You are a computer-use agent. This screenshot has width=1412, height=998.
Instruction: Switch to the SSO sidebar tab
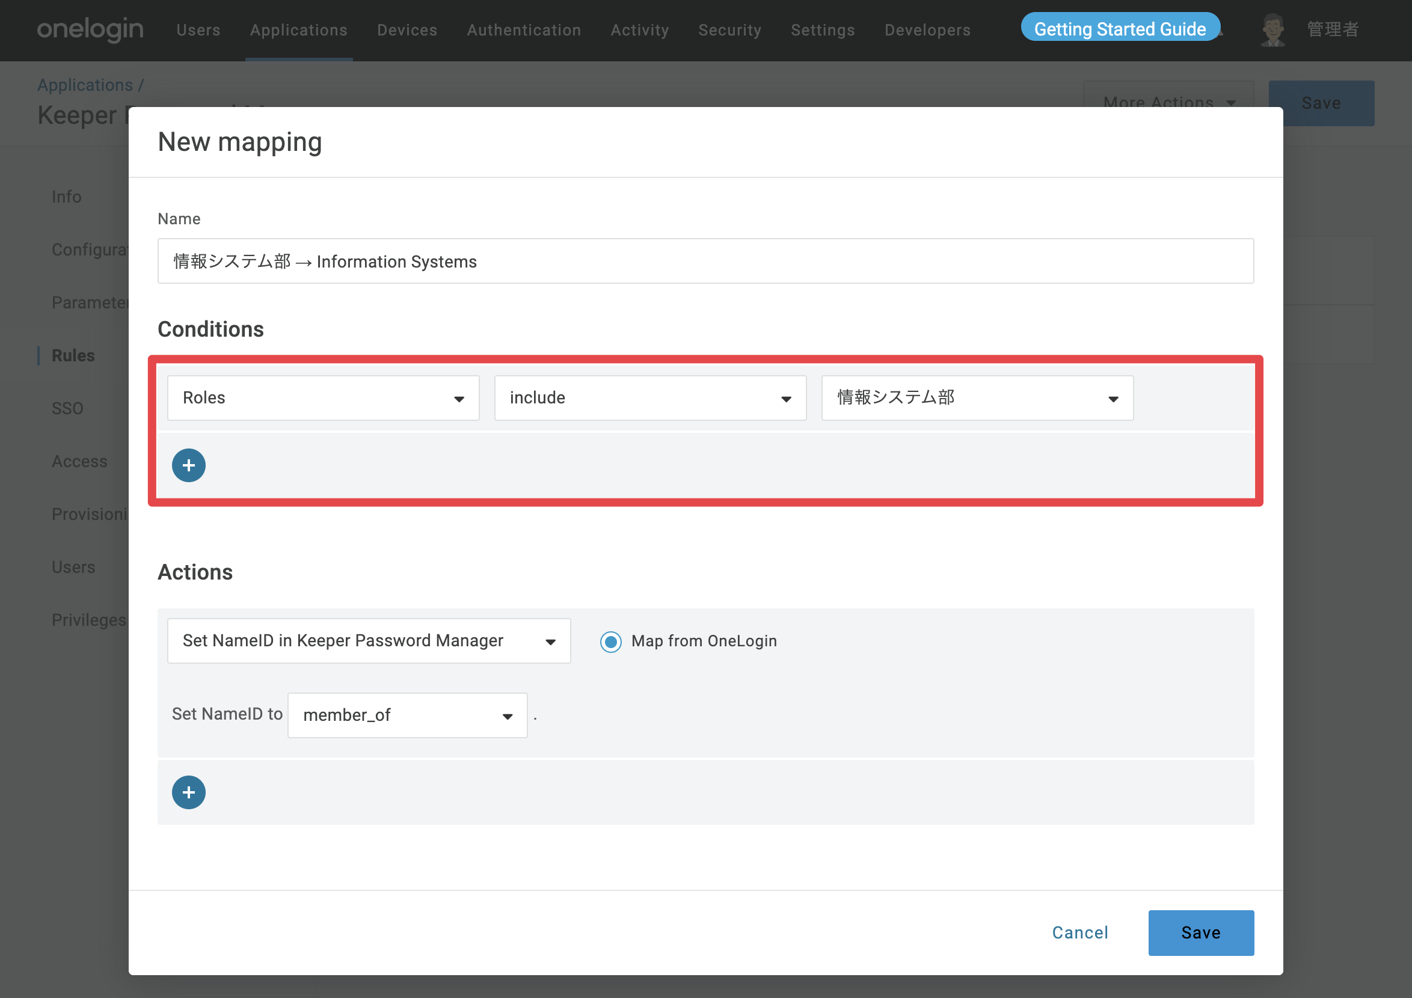pyautogui.click(x=67, y=408)
